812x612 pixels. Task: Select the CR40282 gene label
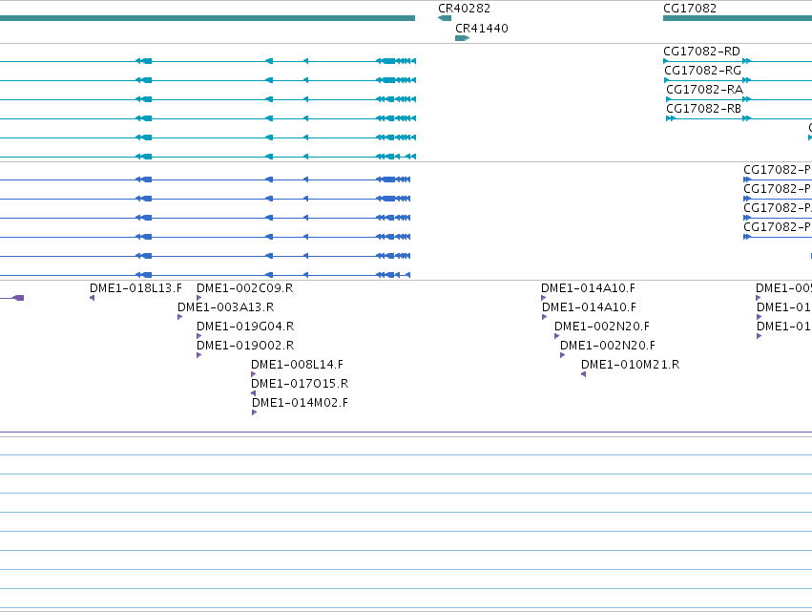click(464, 9)
